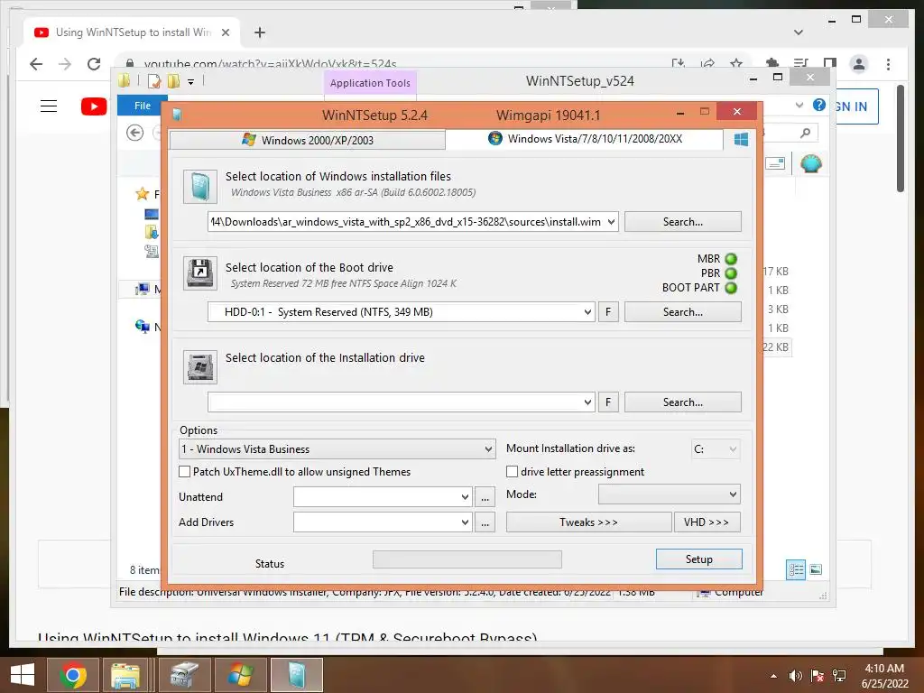The width and height of the screenshot is (924, 693).
Task: Select the YouTube WinNTSetup browser tab
Action: [x=132, y=32]
